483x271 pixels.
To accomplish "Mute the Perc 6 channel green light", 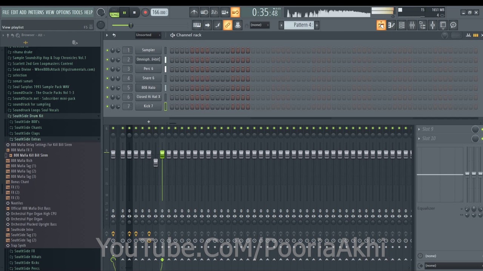I will point(107,69).
